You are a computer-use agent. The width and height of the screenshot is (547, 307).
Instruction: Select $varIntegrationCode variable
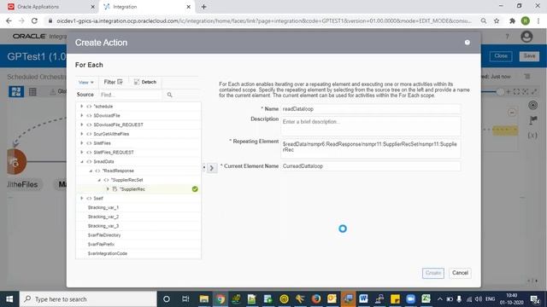click(108, 254)
